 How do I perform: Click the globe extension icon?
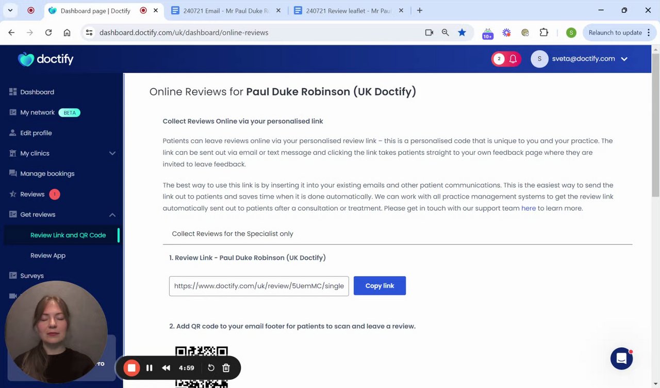(525, 33)
